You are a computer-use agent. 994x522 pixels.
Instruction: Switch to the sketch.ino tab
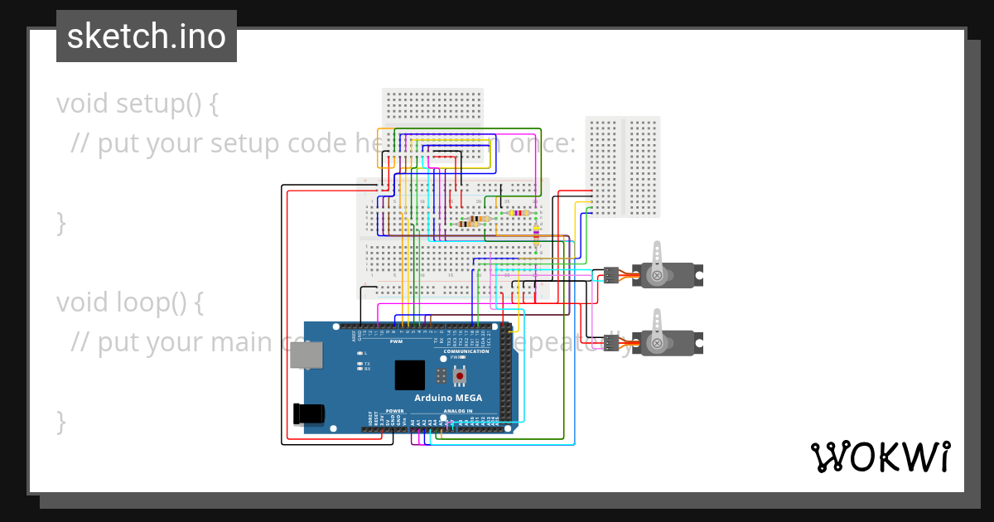(x=146, y=36)
